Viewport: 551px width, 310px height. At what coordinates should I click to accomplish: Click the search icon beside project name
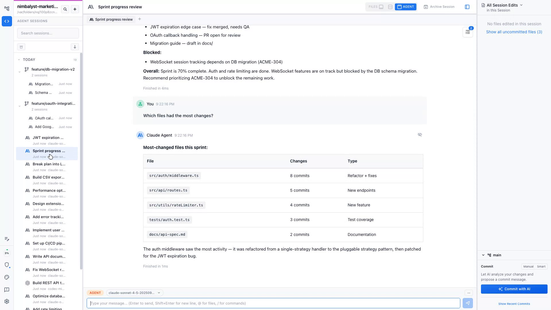[x=65, y=9]
